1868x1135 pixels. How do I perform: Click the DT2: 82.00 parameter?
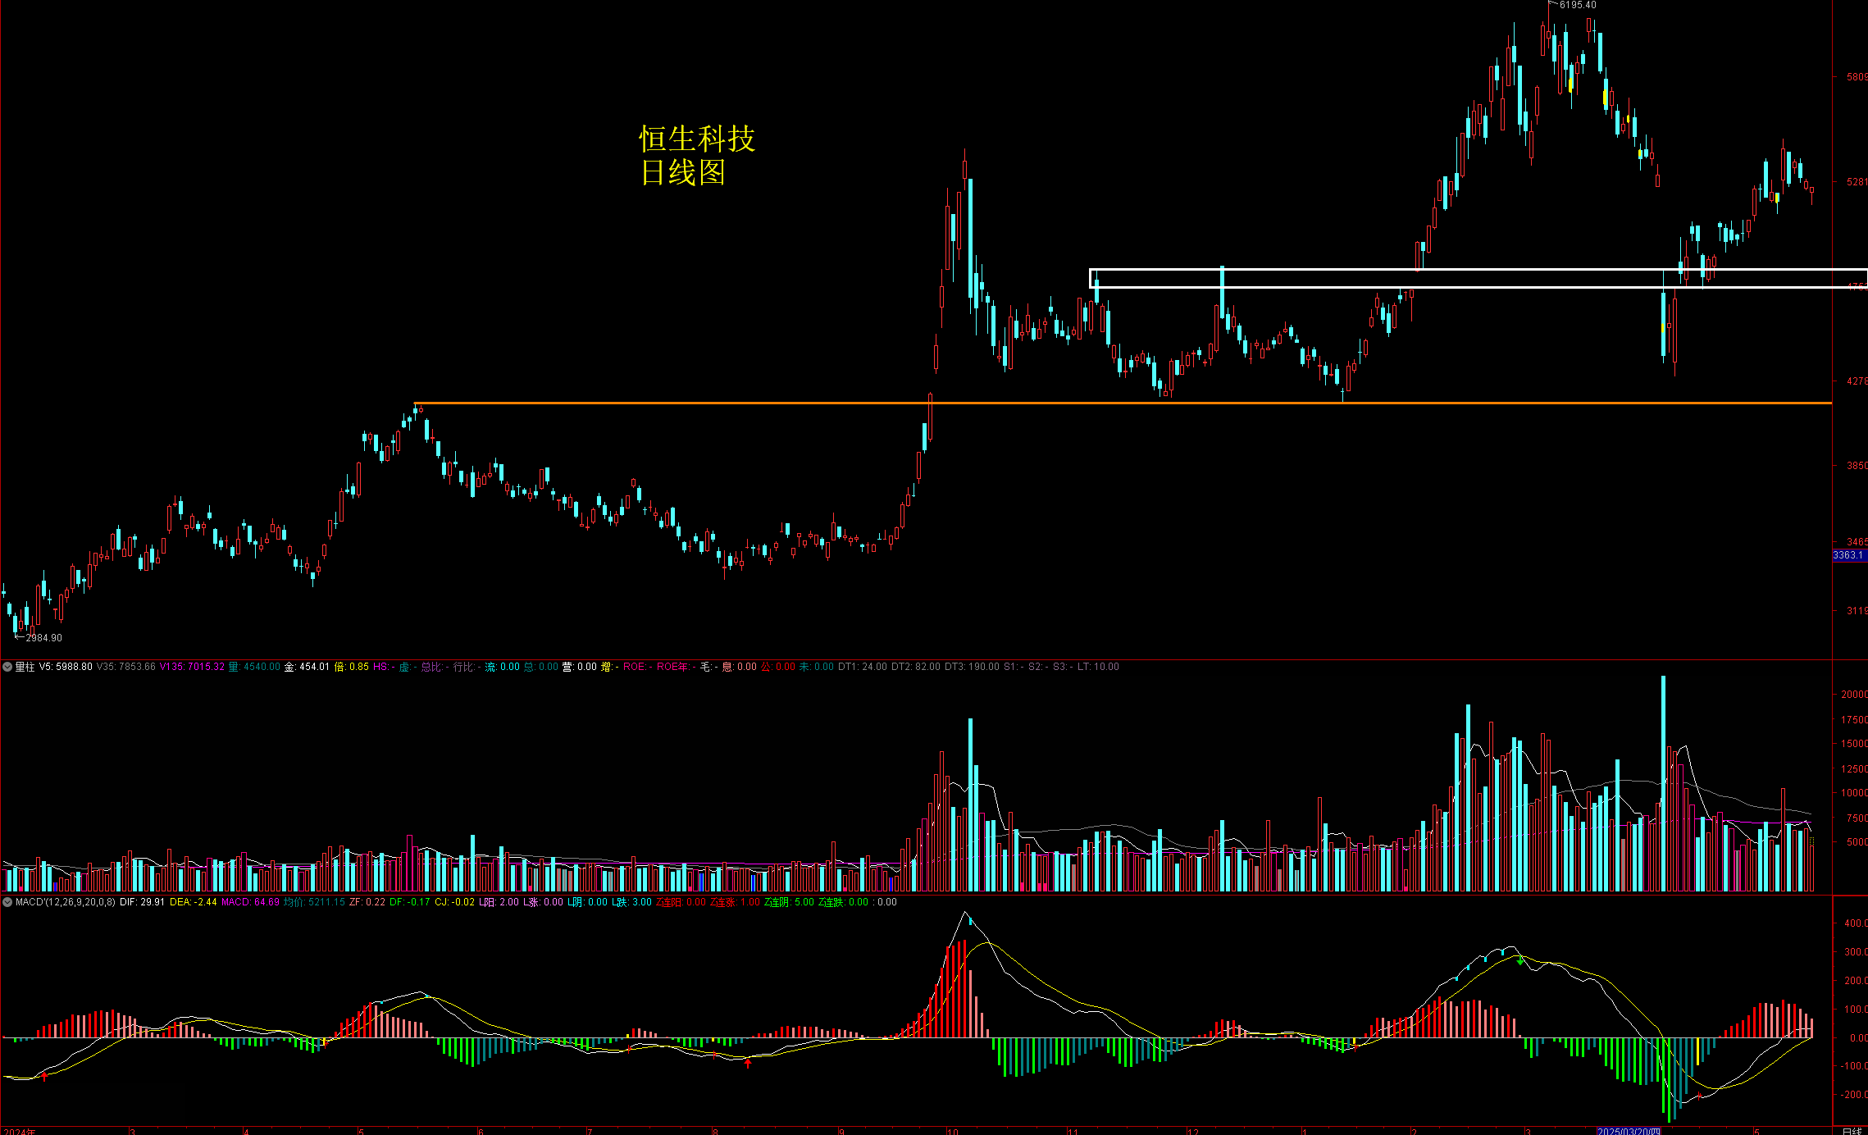pos(916,667)
